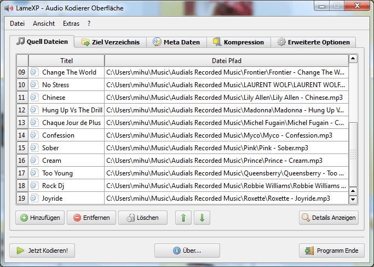Open the Ziel Verzeichnis tab
The width and height of the screenshot is (374, 267).
point(110,42)
